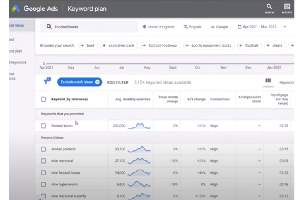Select the adidas predator checkbox
Screen dimensions: 300x200
pyautogui.click(x=44, y=149)
